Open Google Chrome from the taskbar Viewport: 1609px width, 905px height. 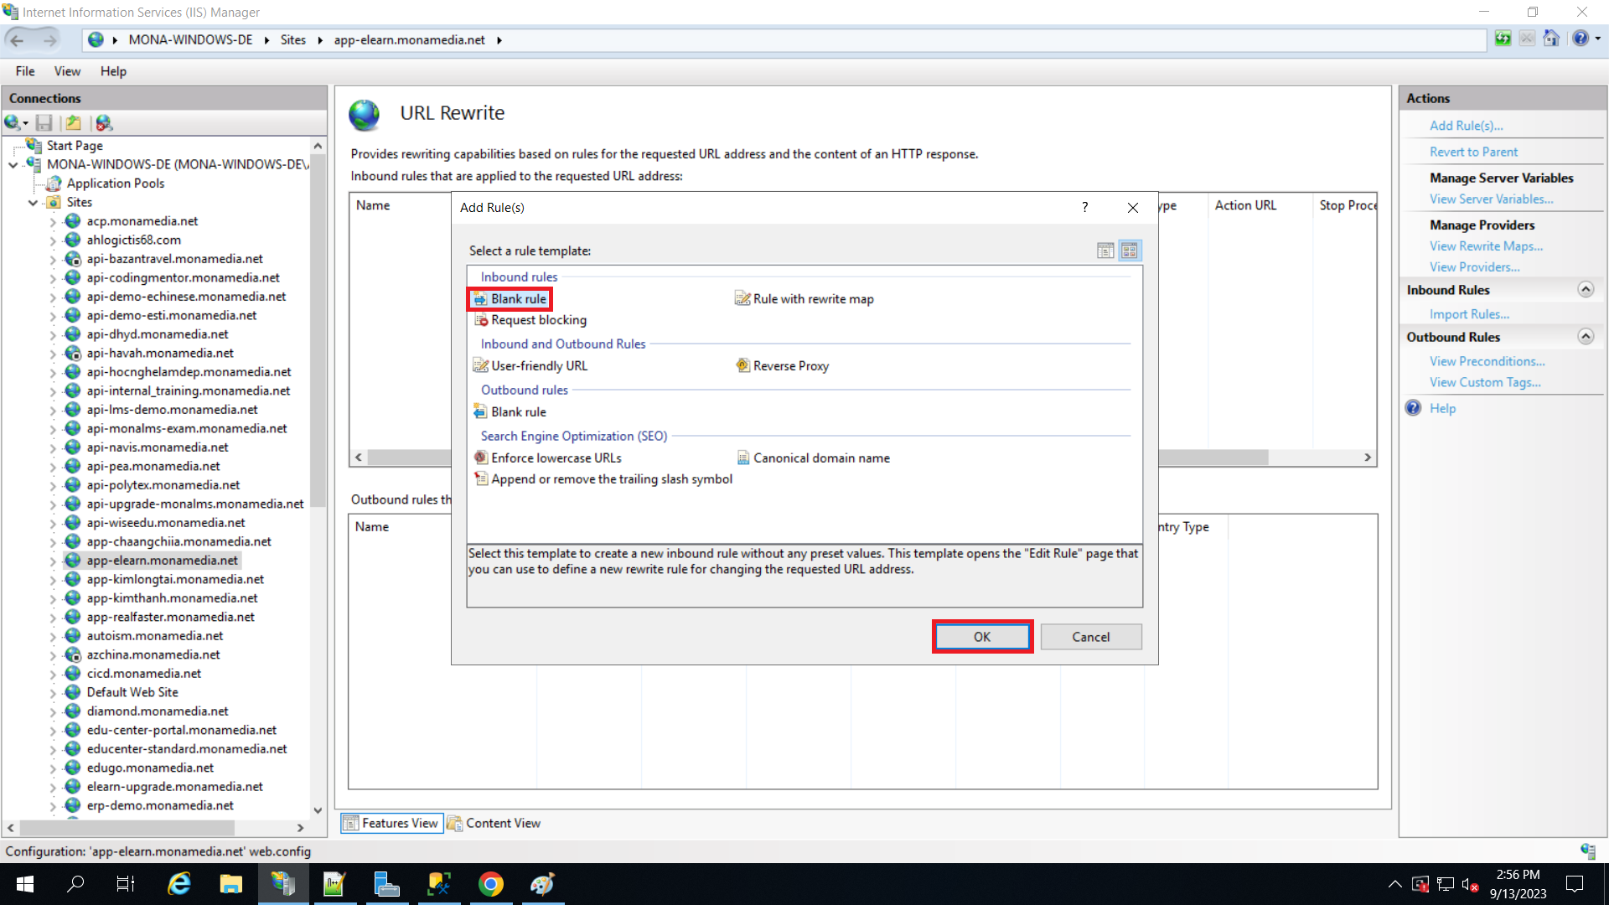click(x=491, y=884)
